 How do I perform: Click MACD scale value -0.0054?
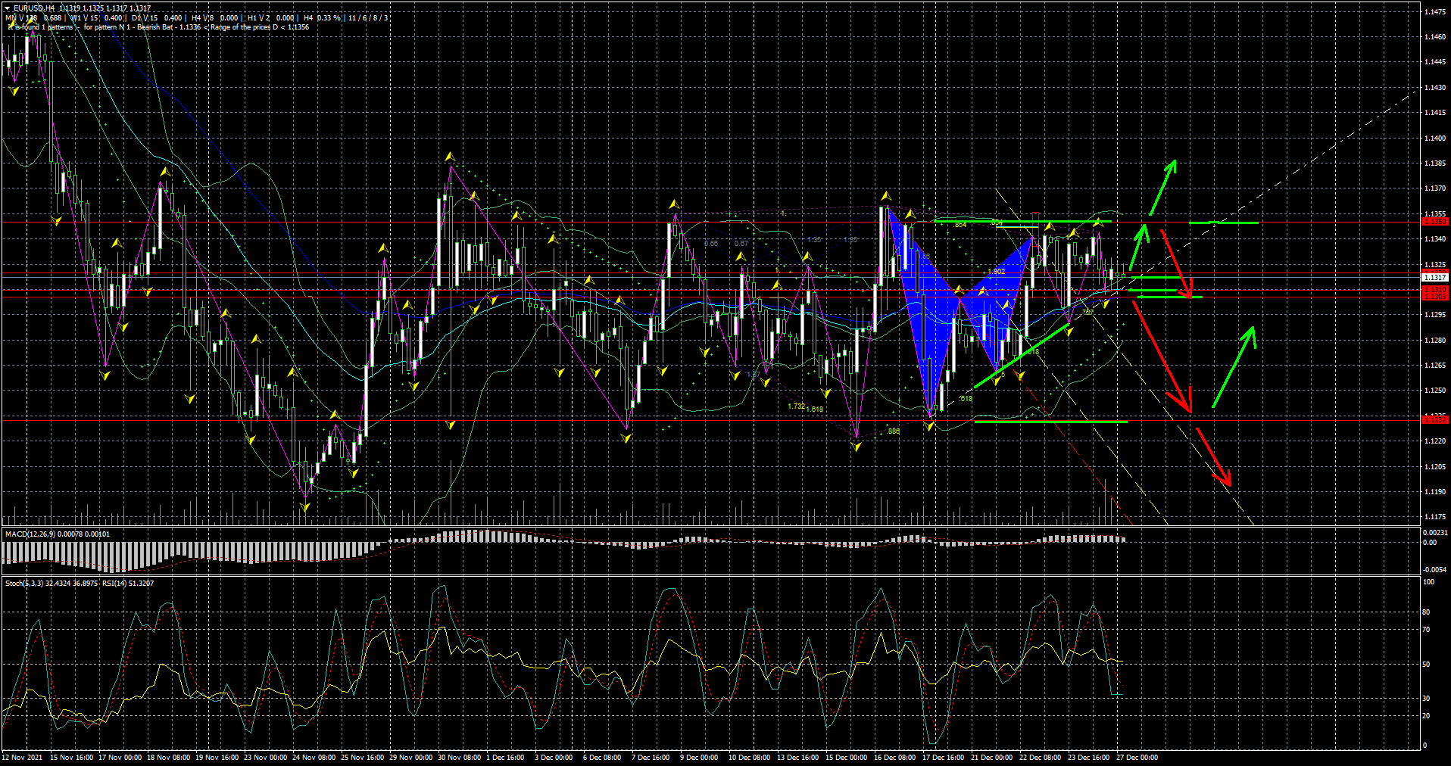coord(1435,569)
